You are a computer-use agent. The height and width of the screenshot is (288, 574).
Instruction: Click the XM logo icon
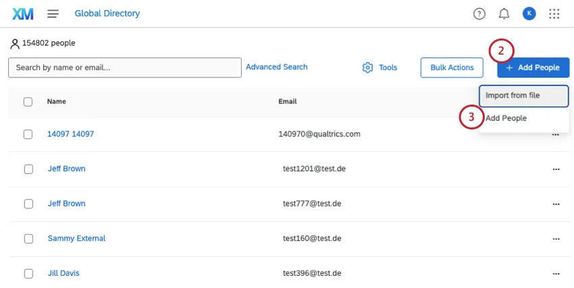[23, 13]
